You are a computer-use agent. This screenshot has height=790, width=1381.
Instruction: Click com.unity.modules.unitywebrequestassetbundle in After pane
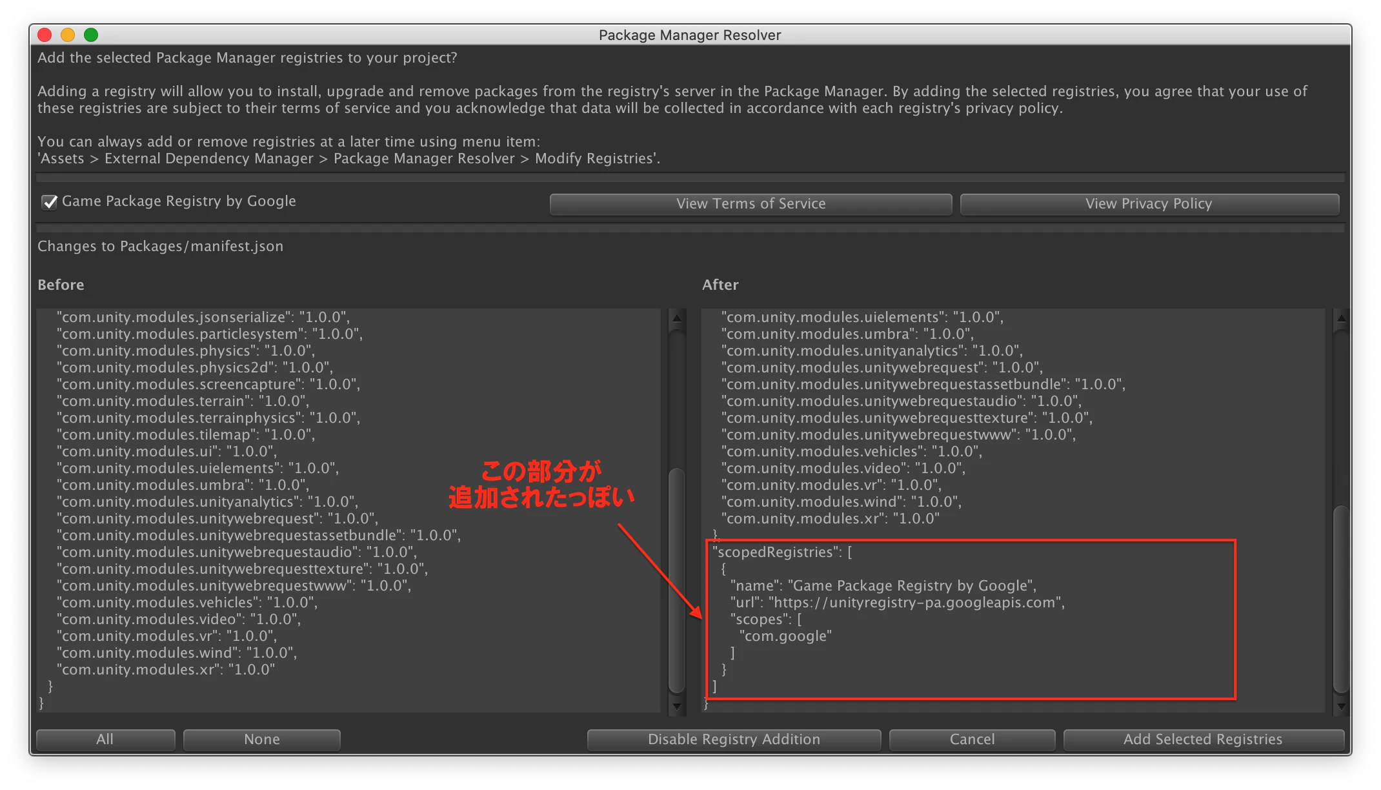[x=923, y=385]
